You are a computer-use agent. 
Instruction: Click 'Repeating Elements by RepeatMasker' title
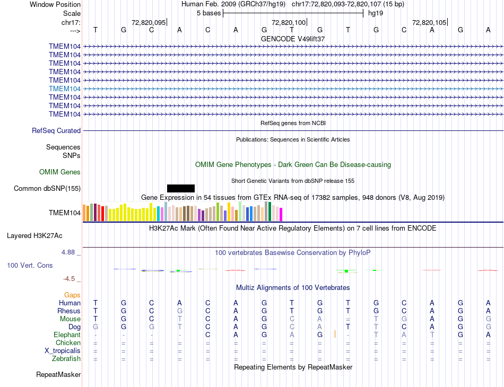293,367
